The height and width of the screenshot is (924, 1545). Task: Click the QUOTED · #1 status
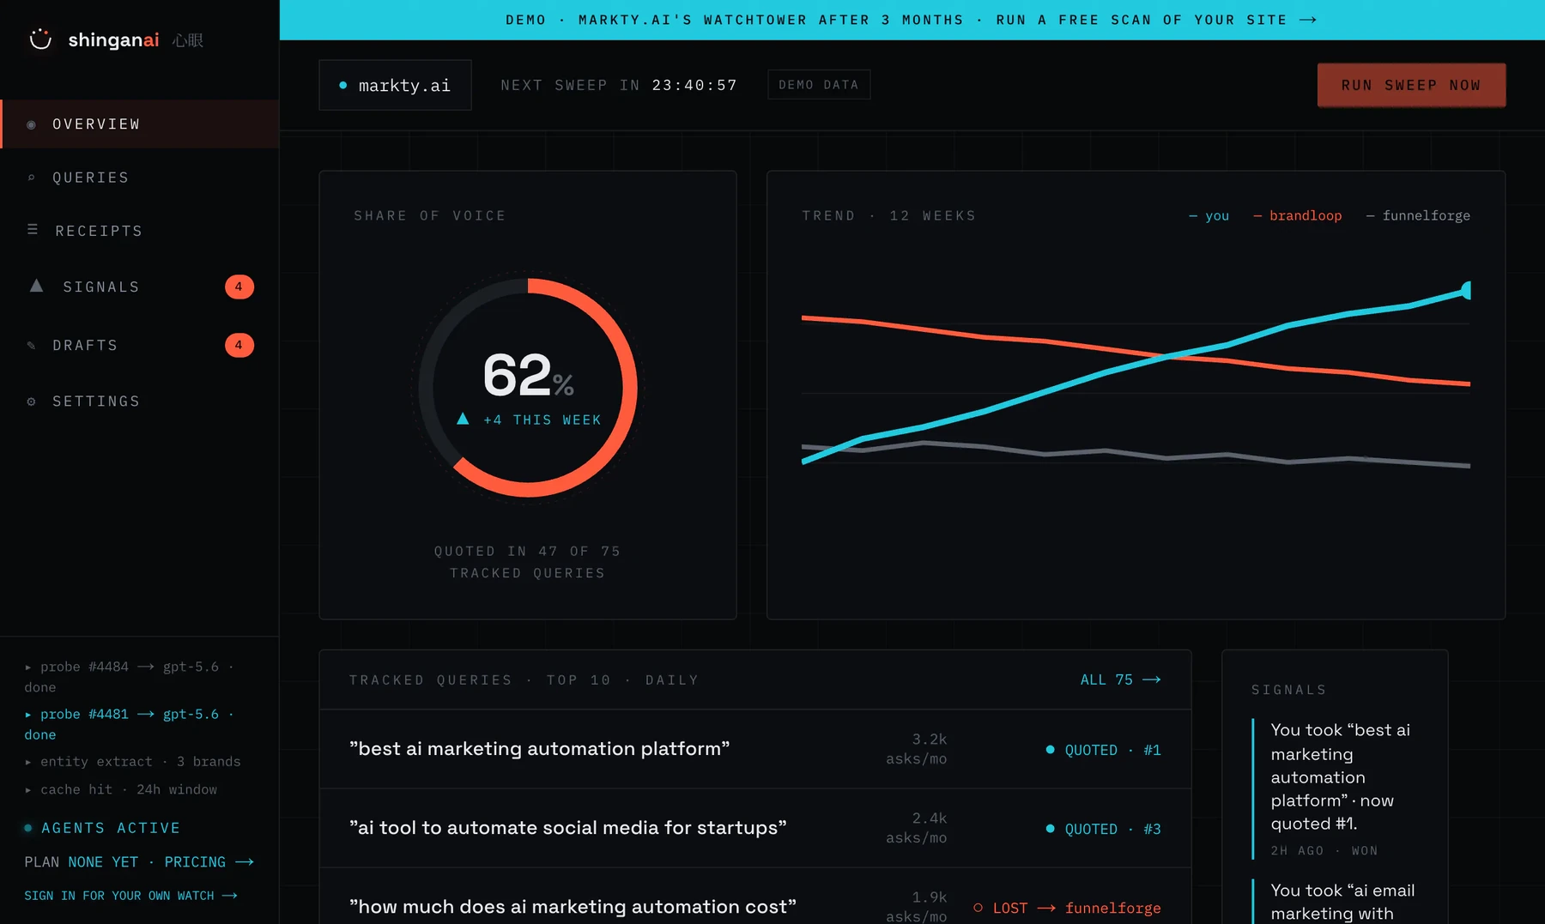click(1103, 750)
